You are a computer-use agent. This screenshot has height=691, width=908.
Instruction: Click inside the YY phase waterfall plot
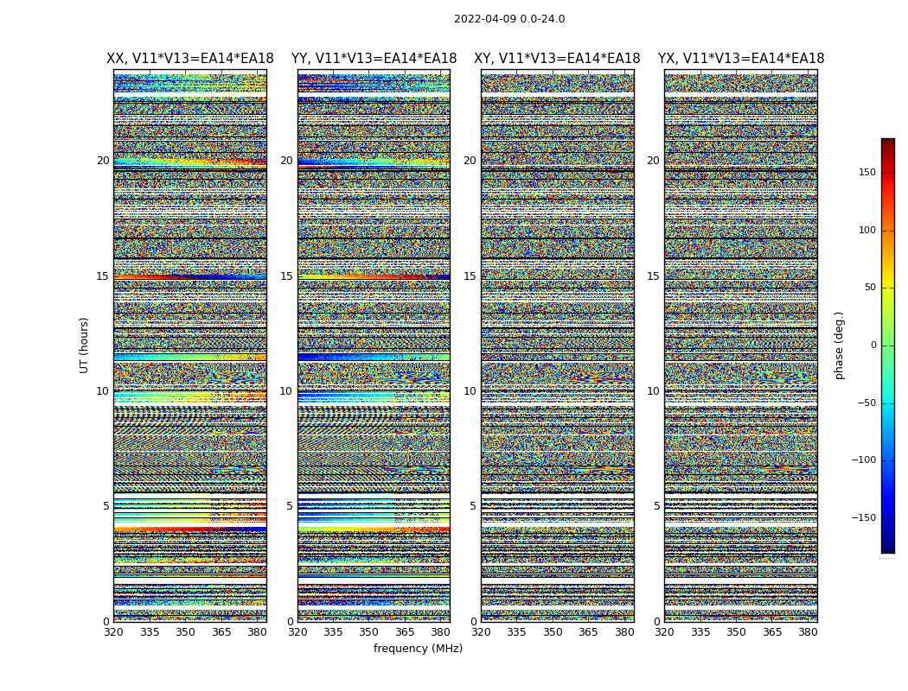point(374,345)
